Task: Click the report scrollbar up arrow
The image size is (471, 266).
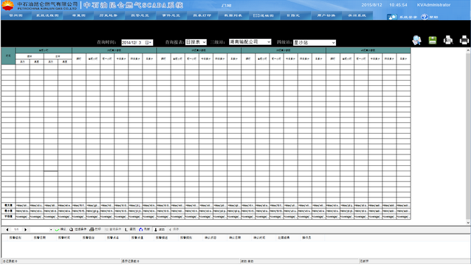Action: click(468, 50)
